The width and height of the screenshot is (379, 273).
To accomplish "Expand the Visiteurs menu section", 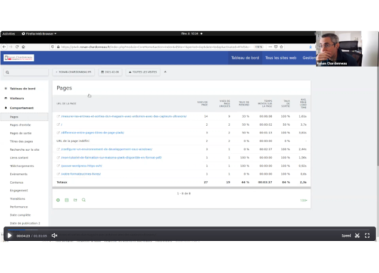I will [17, 98].
